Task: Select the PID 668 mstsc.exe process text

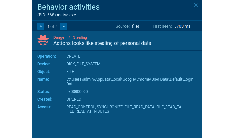Action: coord(56,15)
